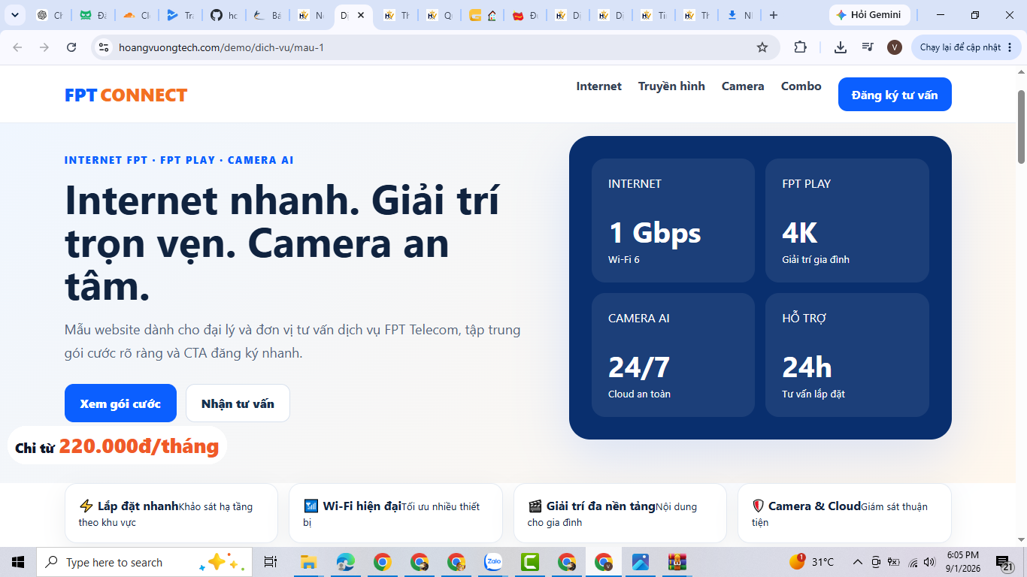Bookmark this page with the star icon
This screenshot has width=1027, height=577.
point(762,47)
